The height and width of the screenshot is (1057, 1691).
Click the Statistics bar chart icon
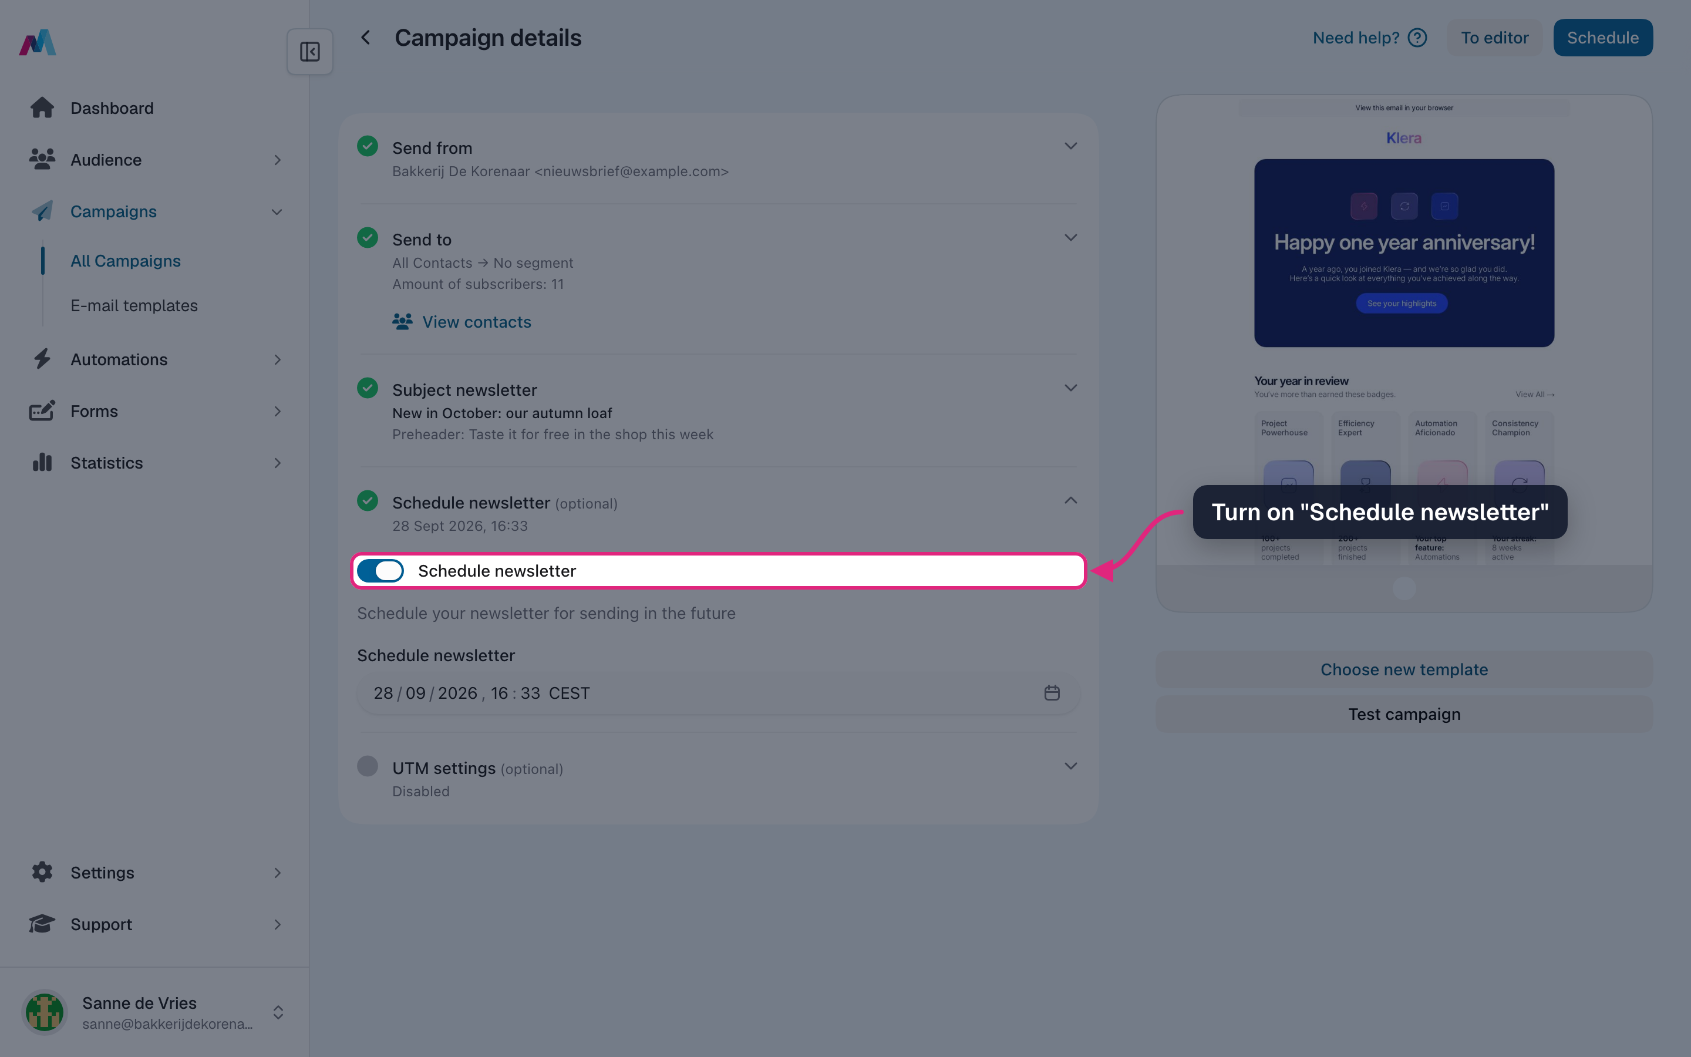[x=42, y=463]
